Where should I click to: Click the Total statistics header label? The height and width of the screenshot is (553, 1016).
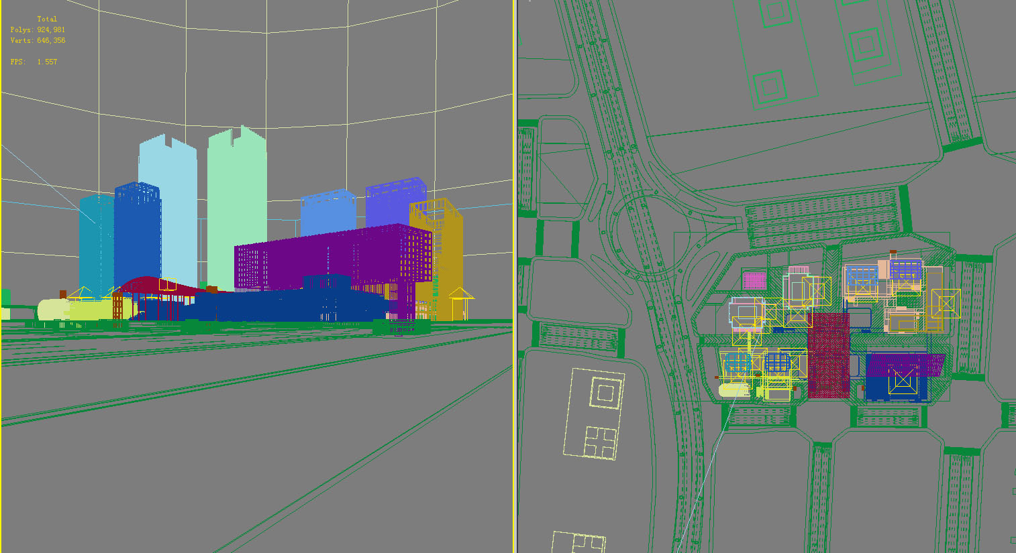(47, 19)
